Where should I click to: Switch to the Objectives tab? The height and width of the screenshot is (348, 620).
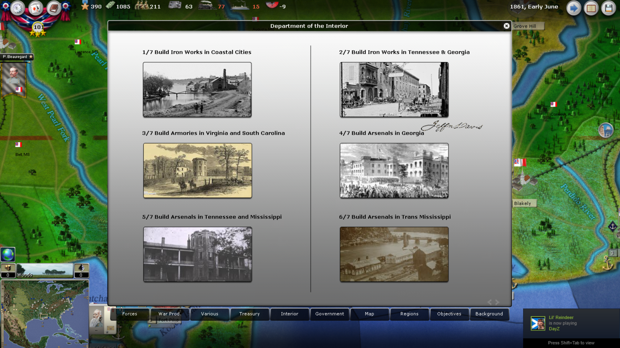point(449,314)
